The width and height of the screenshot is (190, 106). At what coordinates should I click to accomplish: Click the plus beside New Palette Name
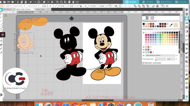tap(177, 55)
